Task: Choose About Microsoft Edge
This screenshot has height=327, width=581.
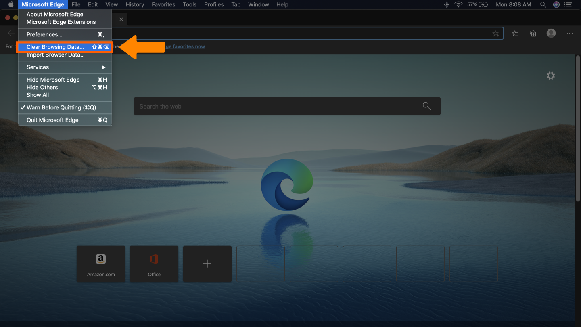Action: pyautogui.click(x=65, y=14)
